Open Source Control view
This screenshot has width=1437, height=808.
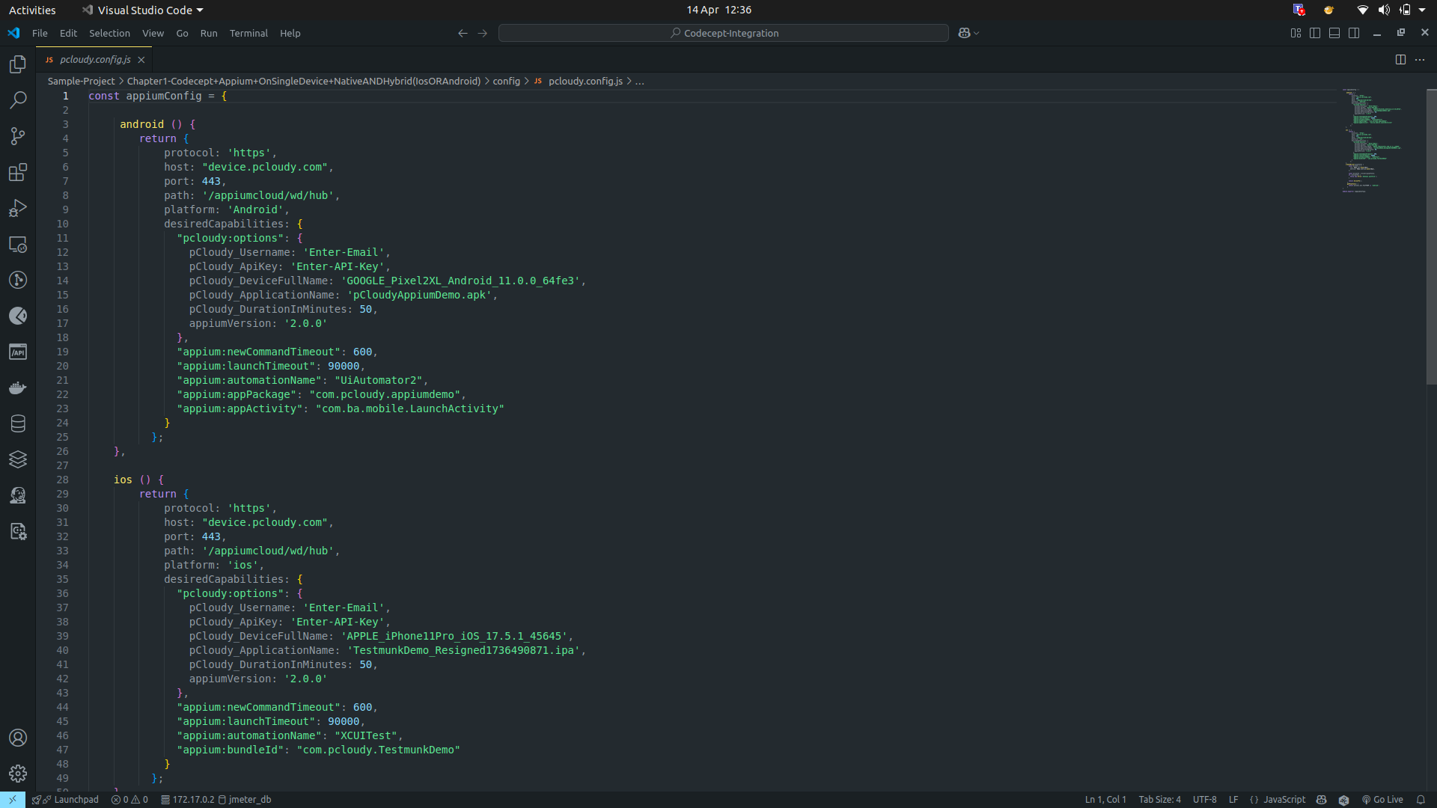[x=18, y=136]
